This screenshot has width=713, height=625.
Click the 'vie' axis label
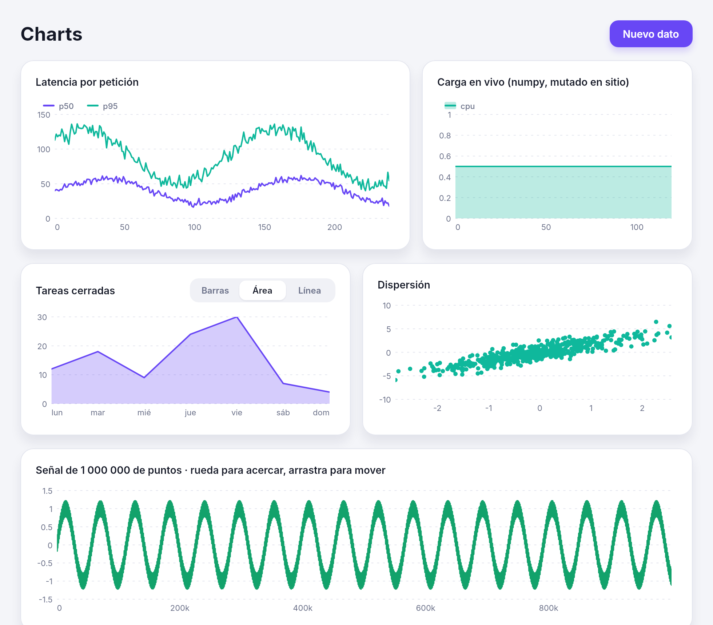237,412
